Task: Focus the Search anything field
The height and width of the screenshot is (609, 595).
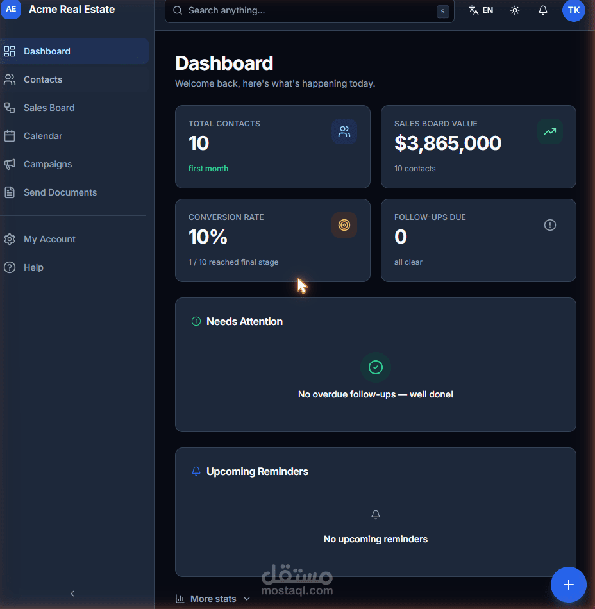Action: (310, 10)
